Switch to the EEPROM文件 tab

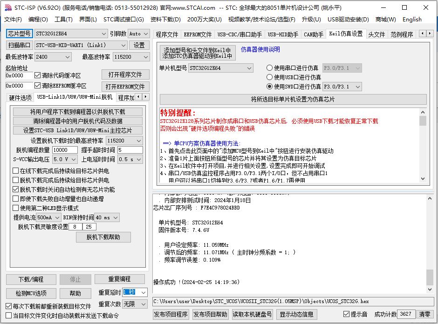[x=198, y=34]
